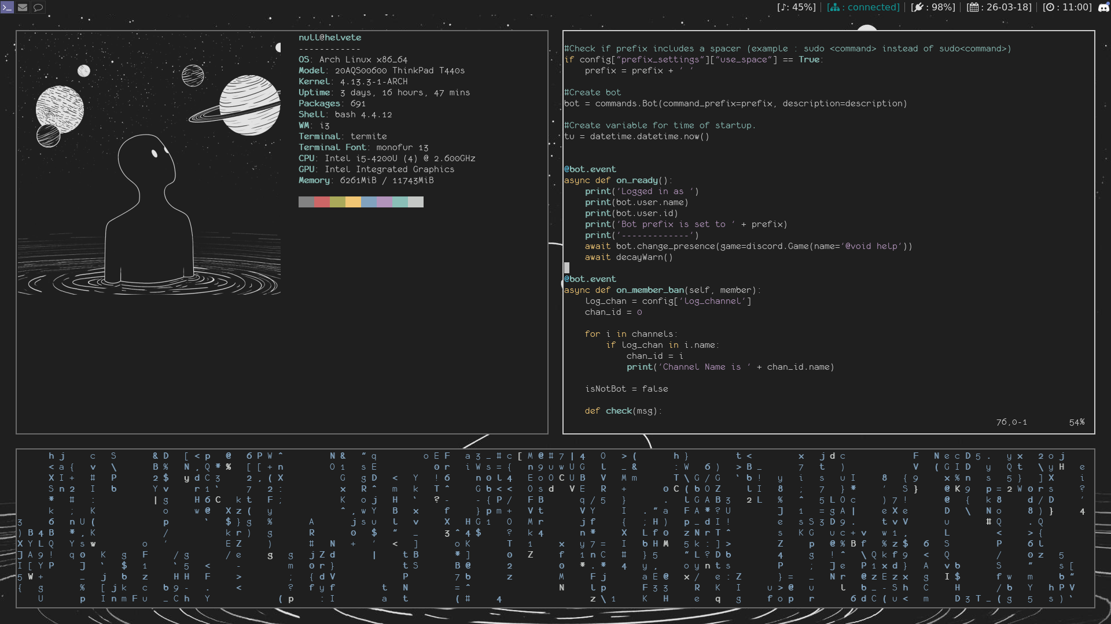Pick the teal palette swatch
This screenshot has height=624, width=1111.
click(x=400, y=202)
